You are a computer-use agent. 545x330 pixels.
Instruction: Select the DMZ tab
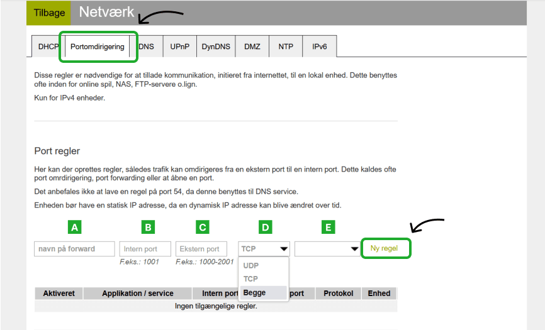click(x=252, y=47)
